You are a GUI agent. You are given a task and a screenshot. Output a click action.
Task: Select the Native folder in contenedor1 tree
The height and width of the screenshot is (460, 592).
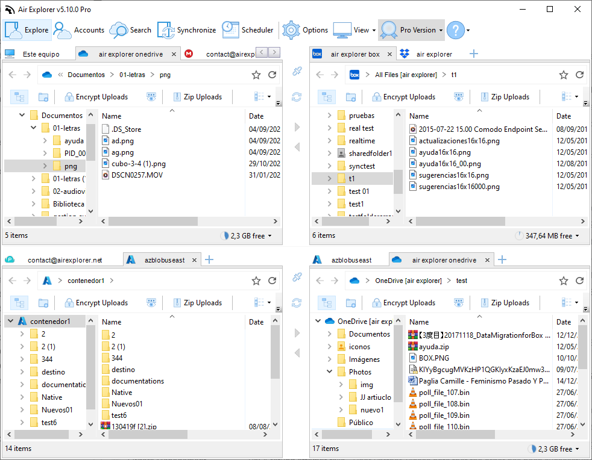(x=52, y=397)
